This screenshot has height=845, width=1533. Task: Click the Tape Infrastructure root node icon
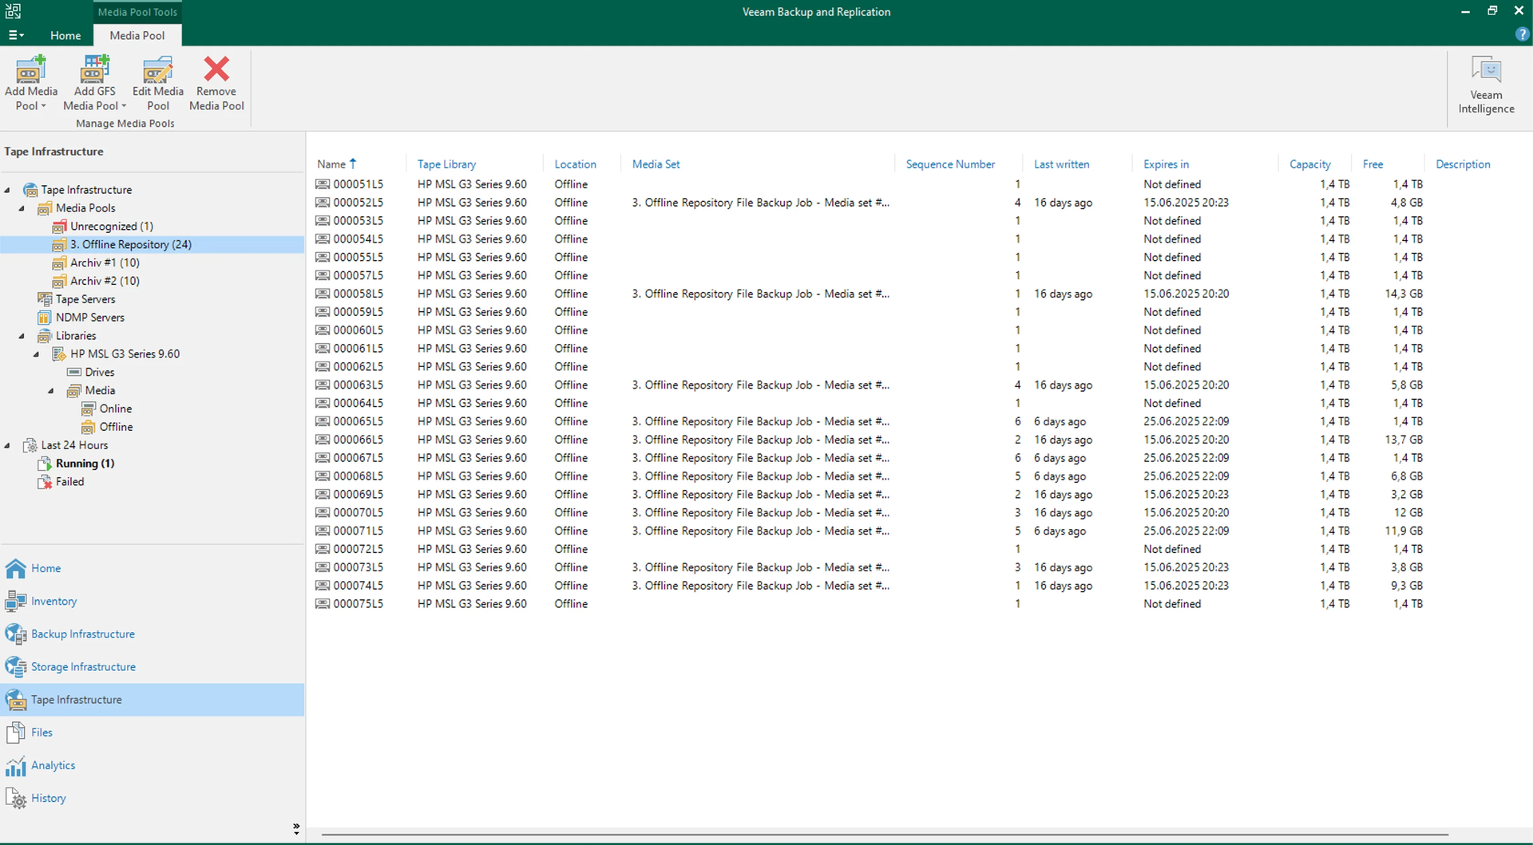[x=30, y=190]
